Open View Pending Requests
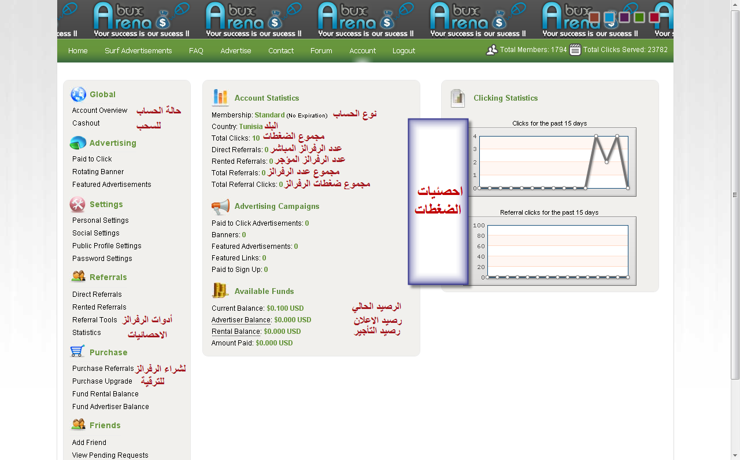The image size is (740, 460). [110, 455]
